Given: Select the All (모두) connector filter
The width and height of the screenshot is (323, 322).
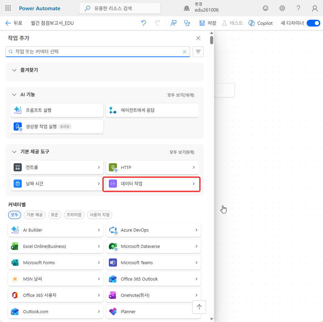Looking at the screenshot, I should (x=15, y=215).
